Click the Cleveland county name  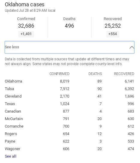coord(13,96)
